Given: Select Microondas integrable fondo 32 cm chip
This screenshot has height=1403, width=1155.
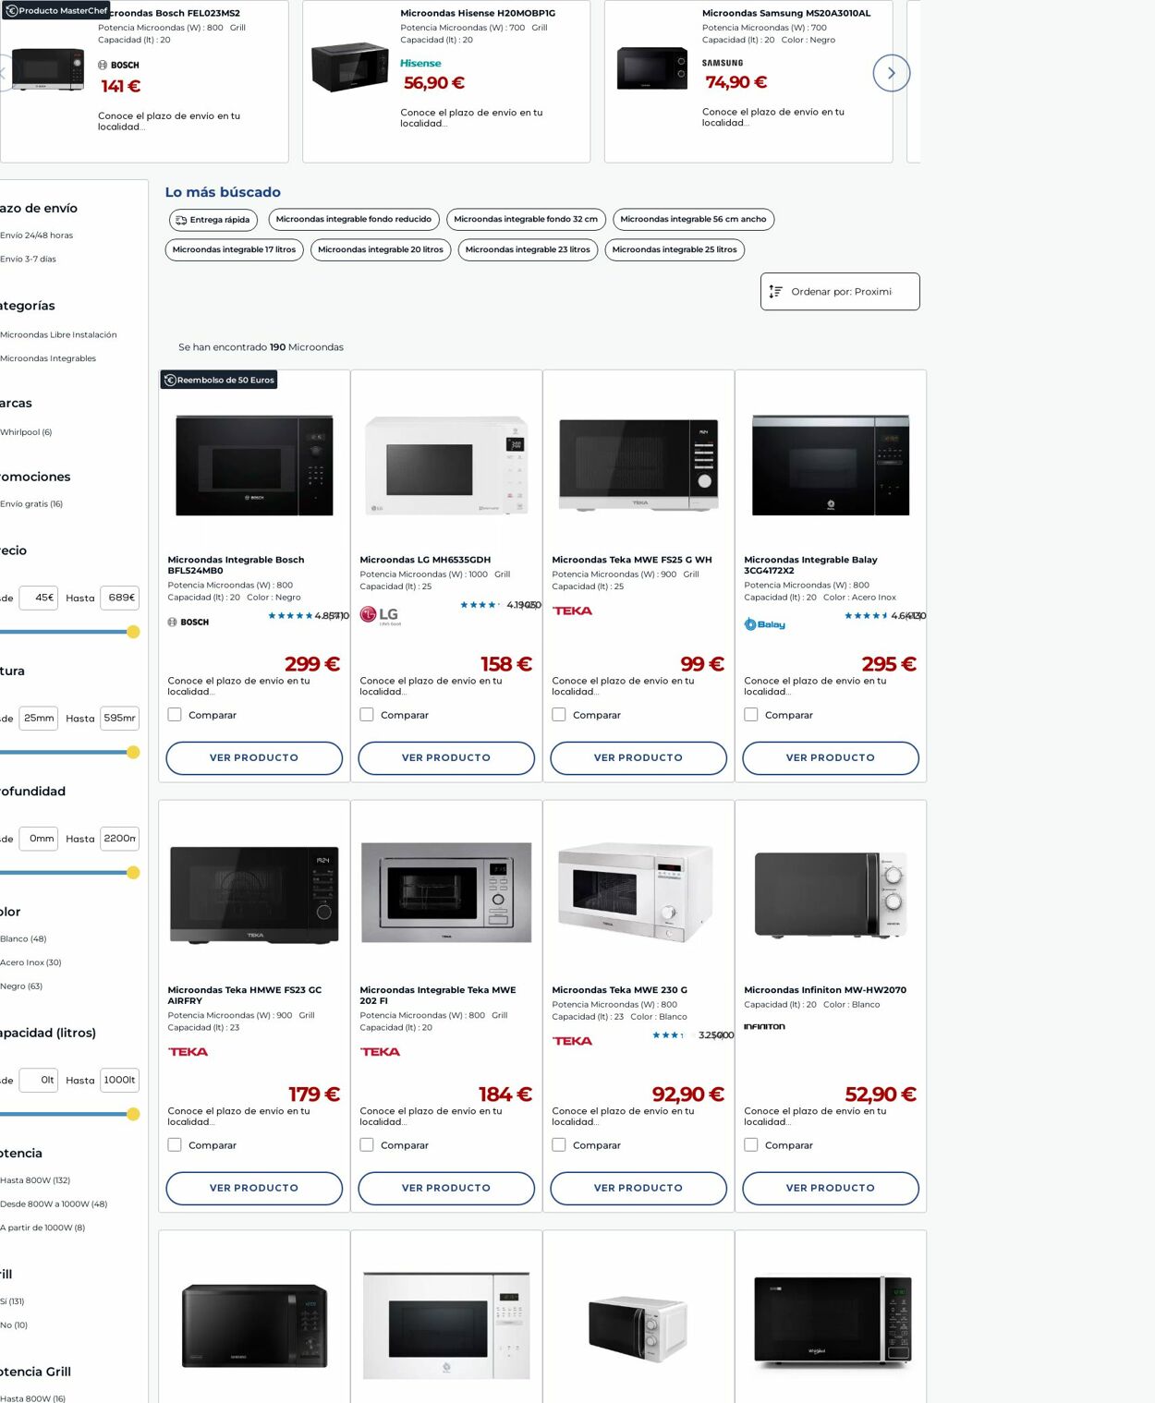Looking at the screenshot, I should (526, 220).
